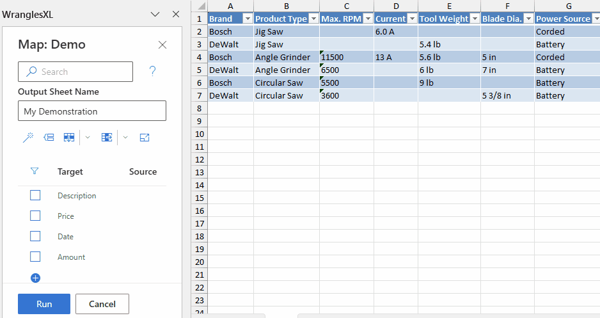Click the pop-out window icon
The image size is (600, 318).
[145, 137]
